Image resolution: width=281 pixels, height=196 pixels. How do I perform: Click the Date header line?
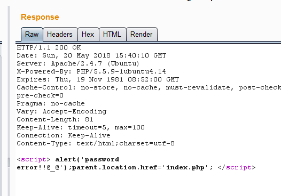click(91, 55)
